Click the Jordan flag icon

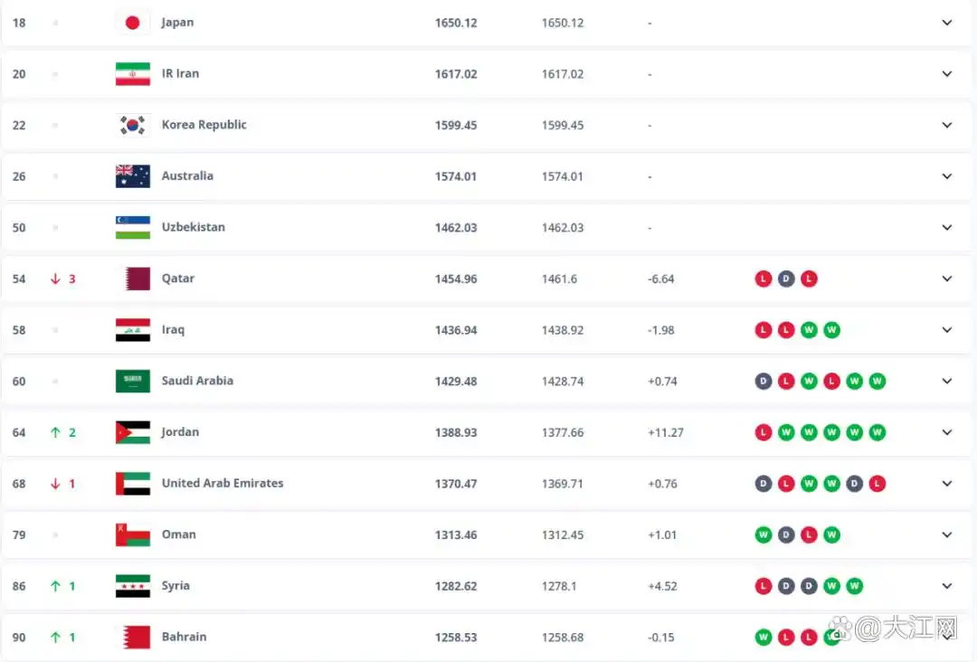[133, 432]
